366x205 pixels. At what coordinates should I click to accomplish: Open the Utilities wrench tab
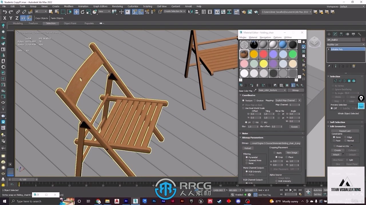coord(360,34)
